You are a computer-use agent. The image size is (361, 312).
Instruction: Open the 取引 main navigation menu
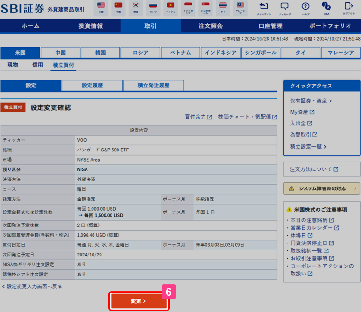[150, 26]
